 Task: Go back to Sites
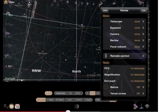click(x=105, y=11)
